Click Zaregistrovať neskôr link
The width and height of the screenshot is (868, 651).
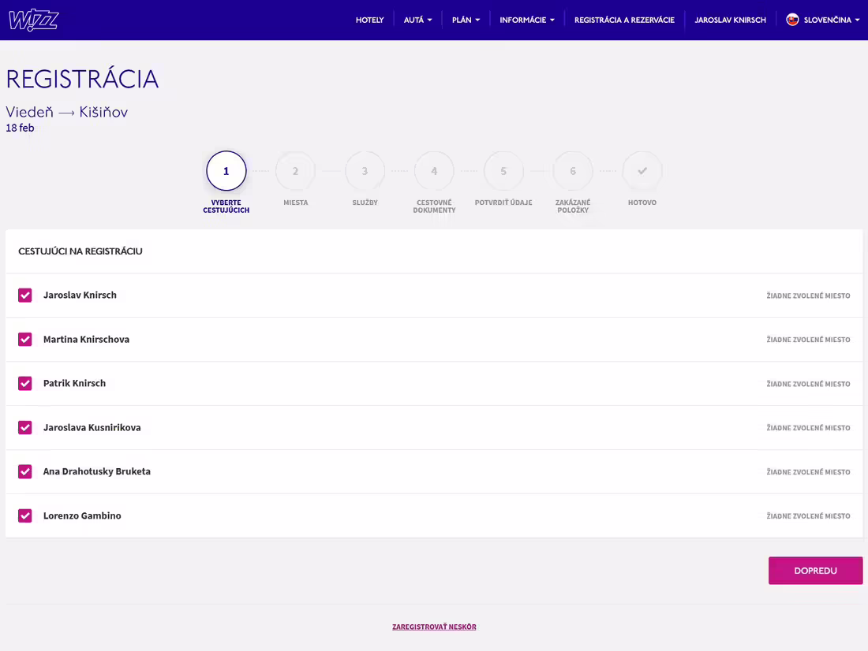(x=434, y=627)
